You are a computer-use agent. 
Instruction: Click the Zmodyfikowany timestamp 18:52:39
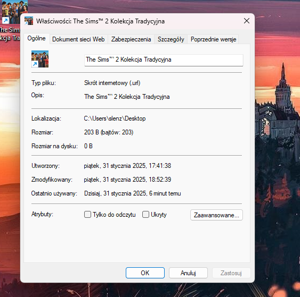point(160,180)
